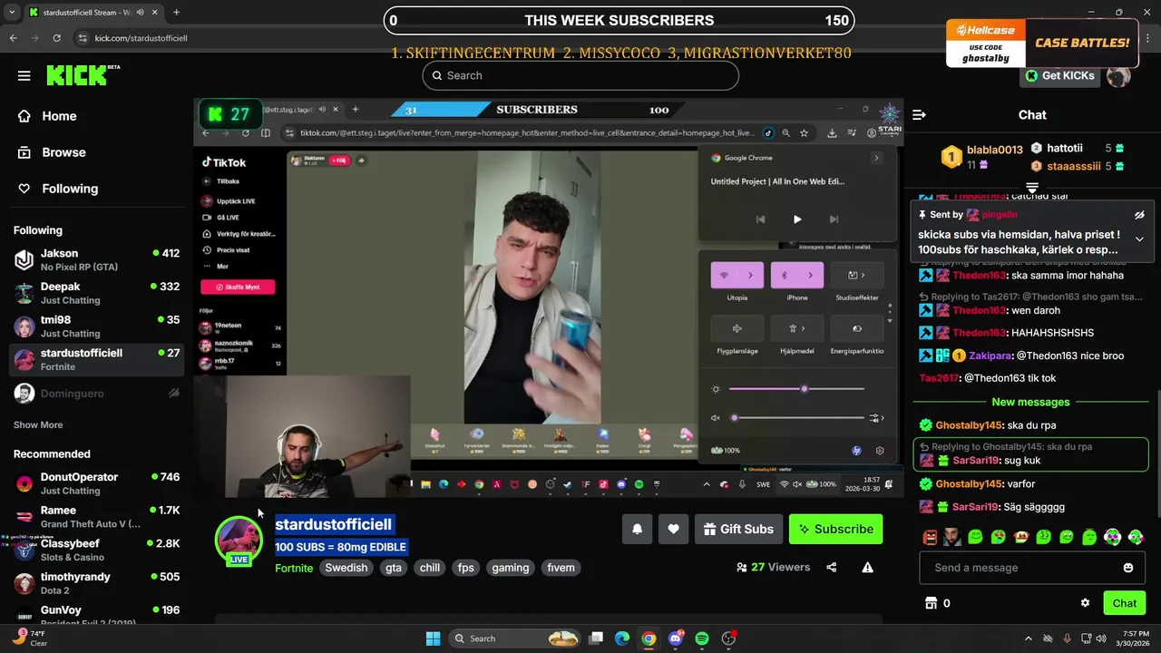Share the stream via share icon
1161x653 pixels.
pyautogui.click(x=832, y=568)
